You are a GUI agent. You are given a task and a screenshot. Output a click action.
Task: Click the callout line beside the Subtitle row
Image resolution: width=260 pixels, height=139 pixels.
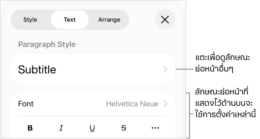click(185, 69)
